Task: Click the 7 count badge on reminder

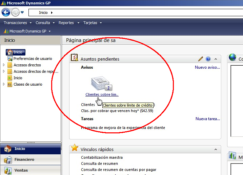Action: pos(108,88)
